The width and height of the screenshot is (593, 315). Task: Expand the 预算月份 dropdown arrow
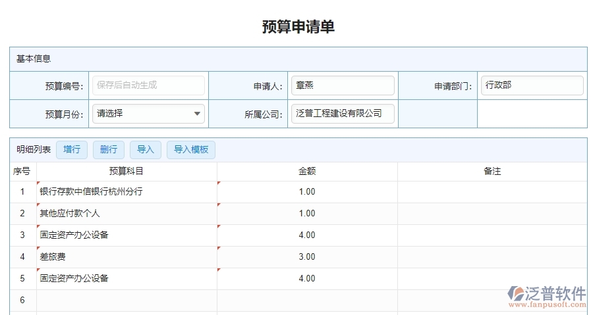point(197,114)
